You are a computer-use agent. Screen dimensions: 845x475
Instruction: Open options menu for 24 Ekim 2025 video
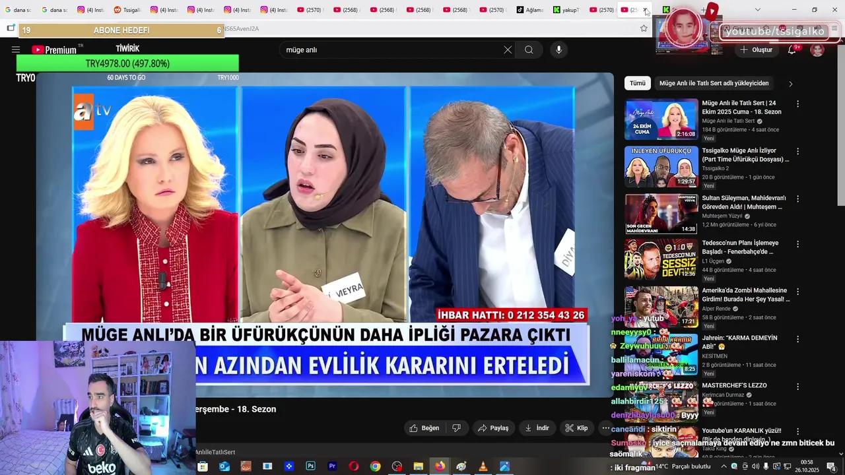(x=797, y=104)
